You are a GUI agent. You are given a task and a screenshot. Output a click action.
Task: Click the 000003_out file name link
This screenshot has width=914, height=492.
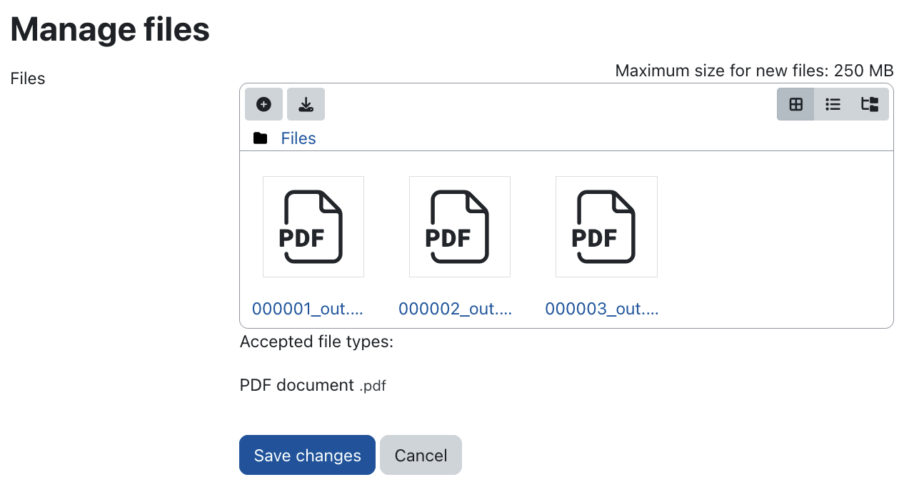pyautogui.click(x=601, y=309)
